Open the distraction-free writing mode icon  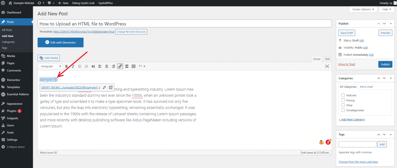click(x=327, y=66)
